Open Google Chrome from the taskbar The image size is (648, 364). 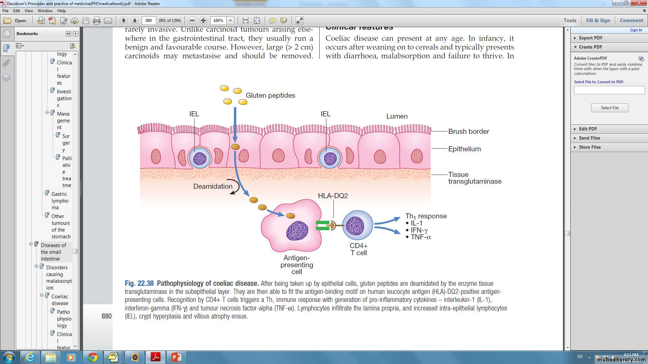92,357
